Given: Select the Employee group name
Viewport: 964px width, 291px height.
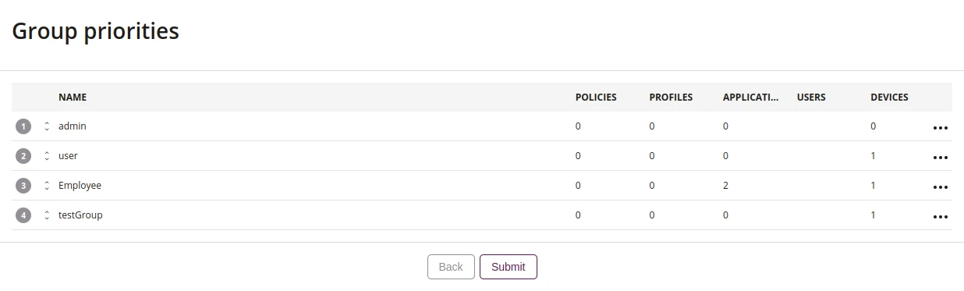Looking at the screenshot, I should 80,185.
